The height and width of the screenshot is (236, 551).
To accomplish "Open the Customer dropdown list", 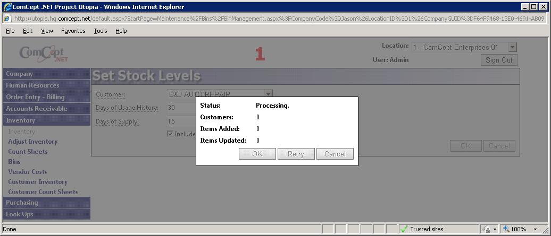I will 269,94.
